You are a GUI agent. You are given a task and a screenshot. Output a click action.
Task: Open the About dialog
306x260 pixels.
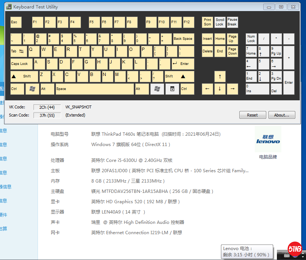pos(281,115)
